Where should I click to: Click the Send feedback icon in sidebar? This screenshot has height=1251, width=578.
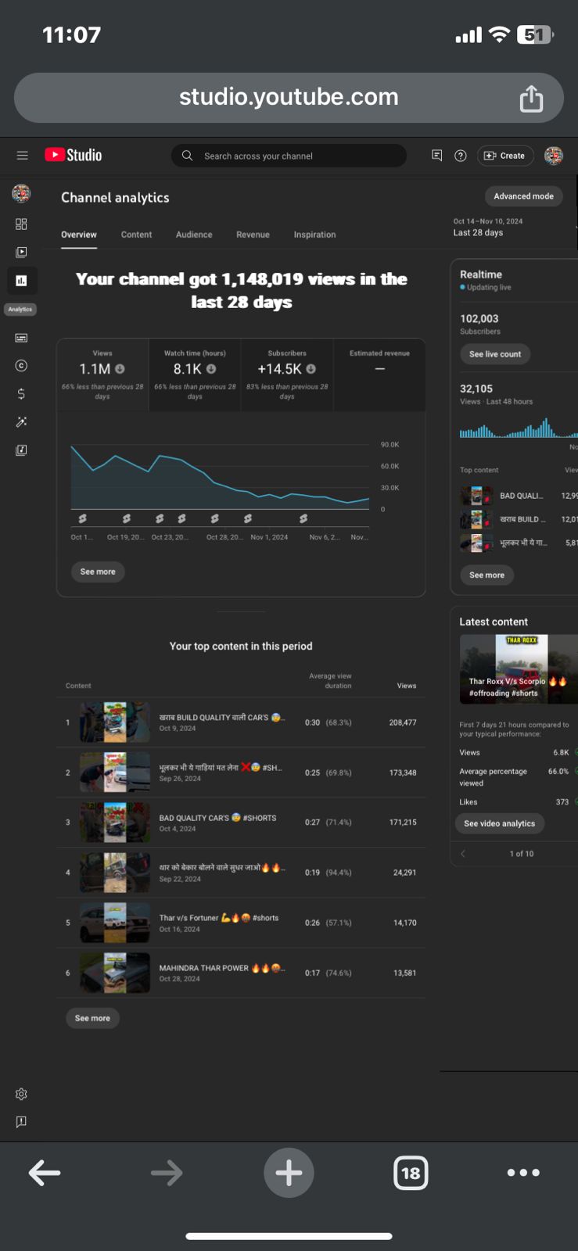(21, 1122)
